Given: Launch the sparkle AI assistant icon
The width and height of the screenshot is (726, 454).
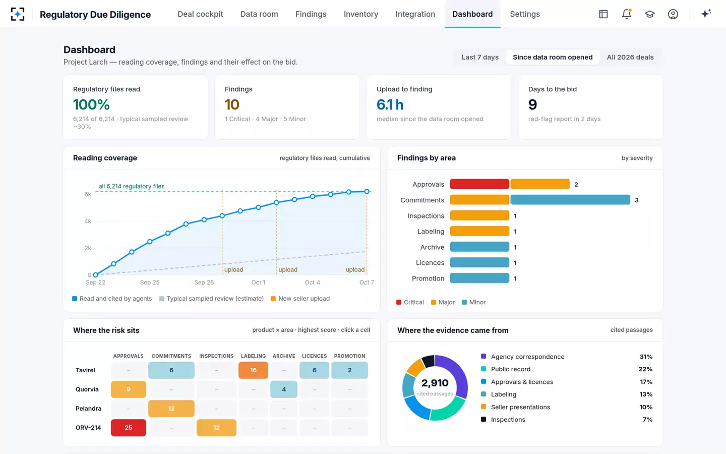Looking at the screenshot, I should point(706,14).
